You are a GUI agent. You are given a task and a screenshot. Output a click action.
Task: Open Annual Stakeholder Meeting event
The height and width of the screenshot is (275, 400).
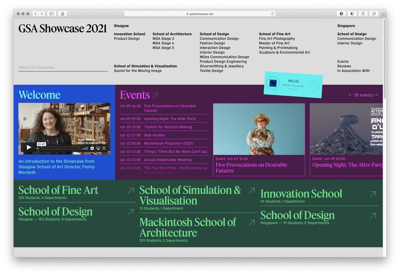(x=168, y=160)
